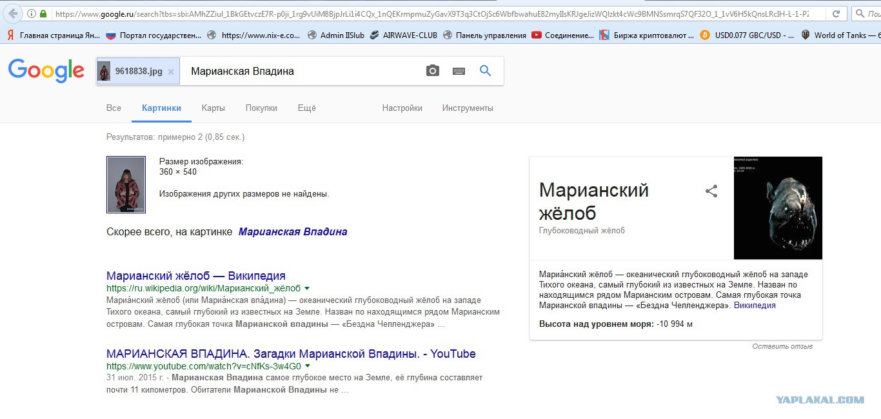Open Марианский жёлоб — Википедия result
The height and width of the screenshot is (419, 881).
(x=196, y=276)
